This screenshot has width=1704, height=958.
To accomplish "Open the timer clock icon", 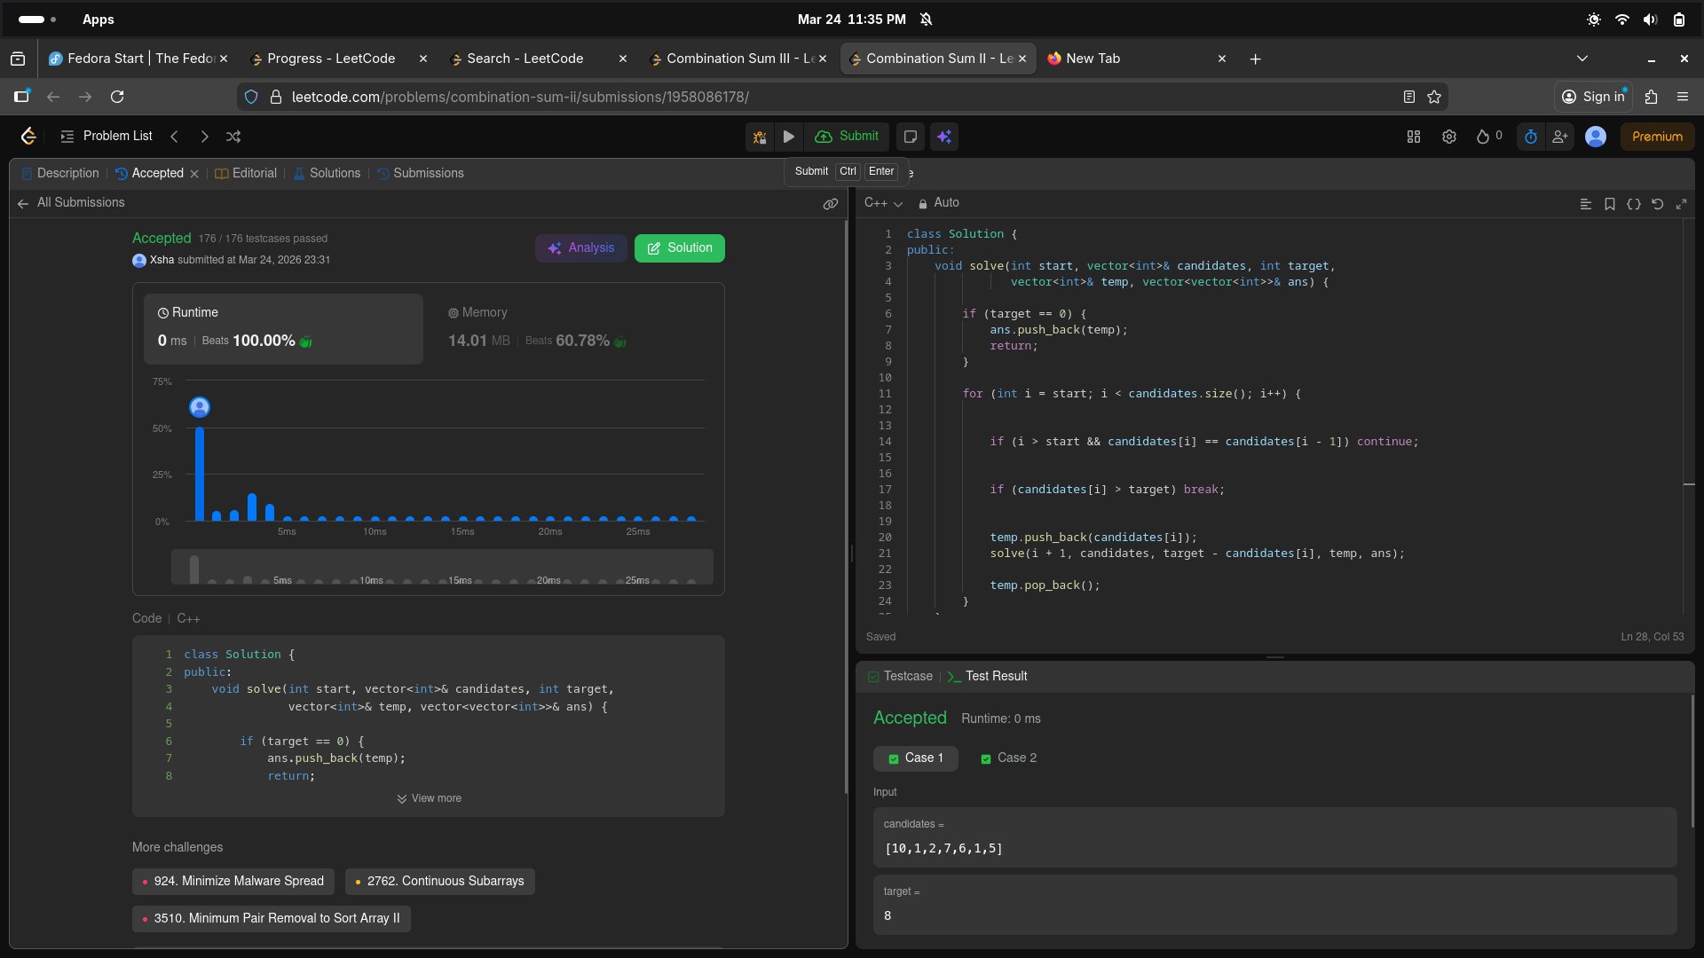I will click(x=1530, y=137).
